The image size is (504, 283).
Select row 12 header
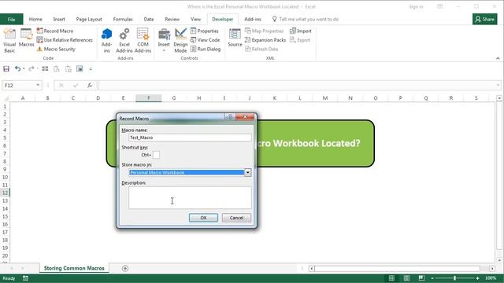pyautogui.click(x=5, y=193)
